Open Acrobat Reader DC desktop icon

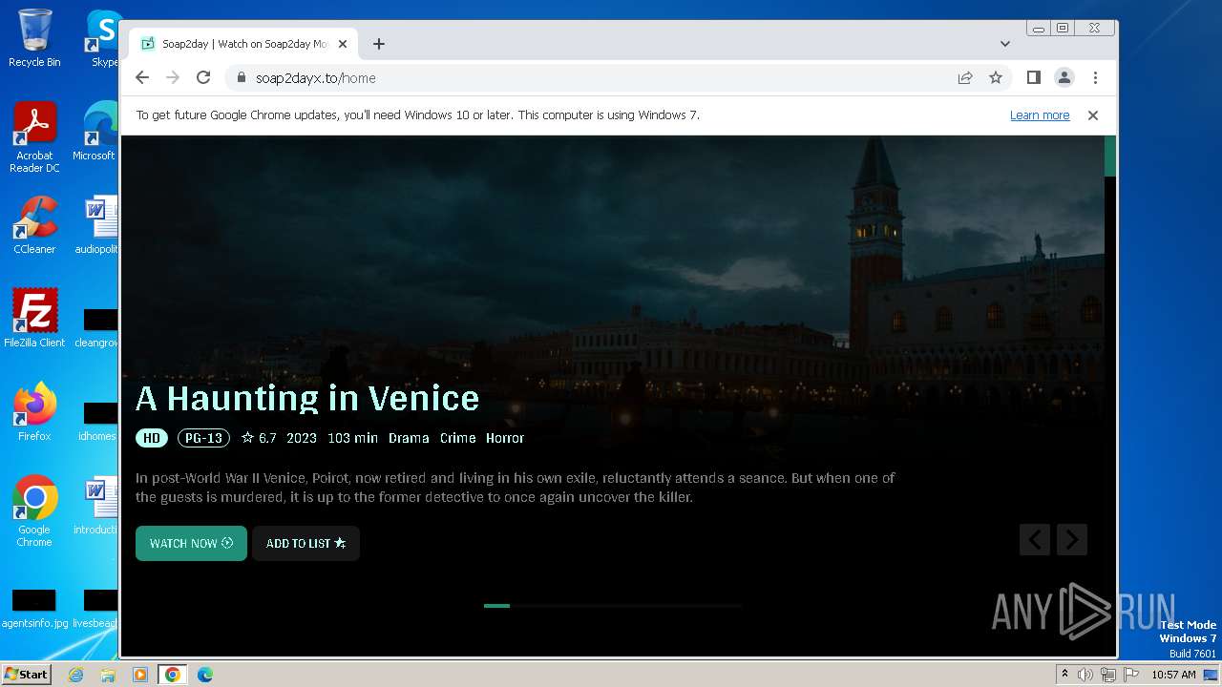34,137
